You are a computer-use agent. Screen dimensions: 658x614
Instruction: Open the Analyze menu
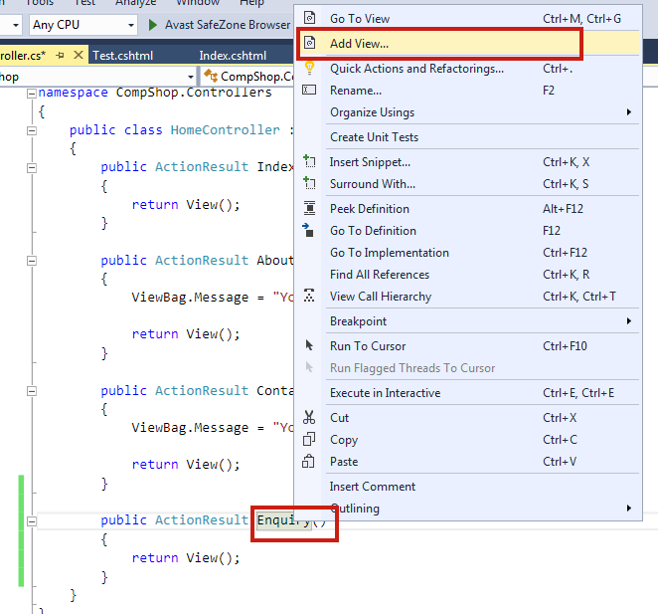pyautogui.click(x=135, y=3)
